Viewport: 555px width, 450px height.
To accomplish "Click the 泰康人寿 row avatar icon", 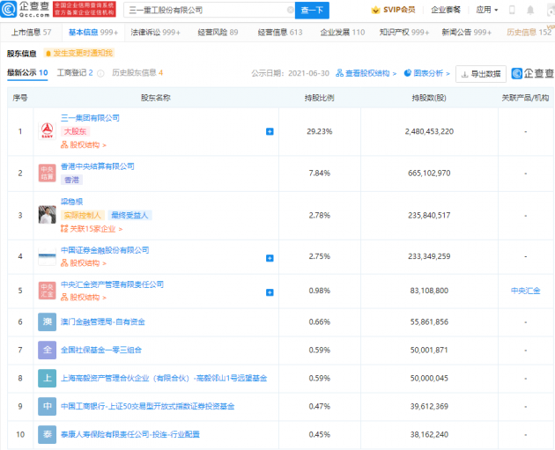I will (x=48, y=434).
